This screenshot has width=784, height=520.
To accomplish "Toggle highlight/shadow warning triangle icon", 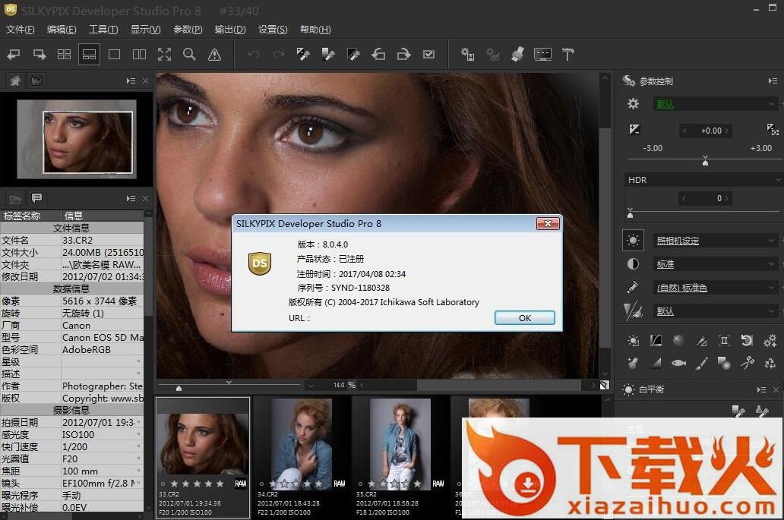I will [x=214, y=54].
